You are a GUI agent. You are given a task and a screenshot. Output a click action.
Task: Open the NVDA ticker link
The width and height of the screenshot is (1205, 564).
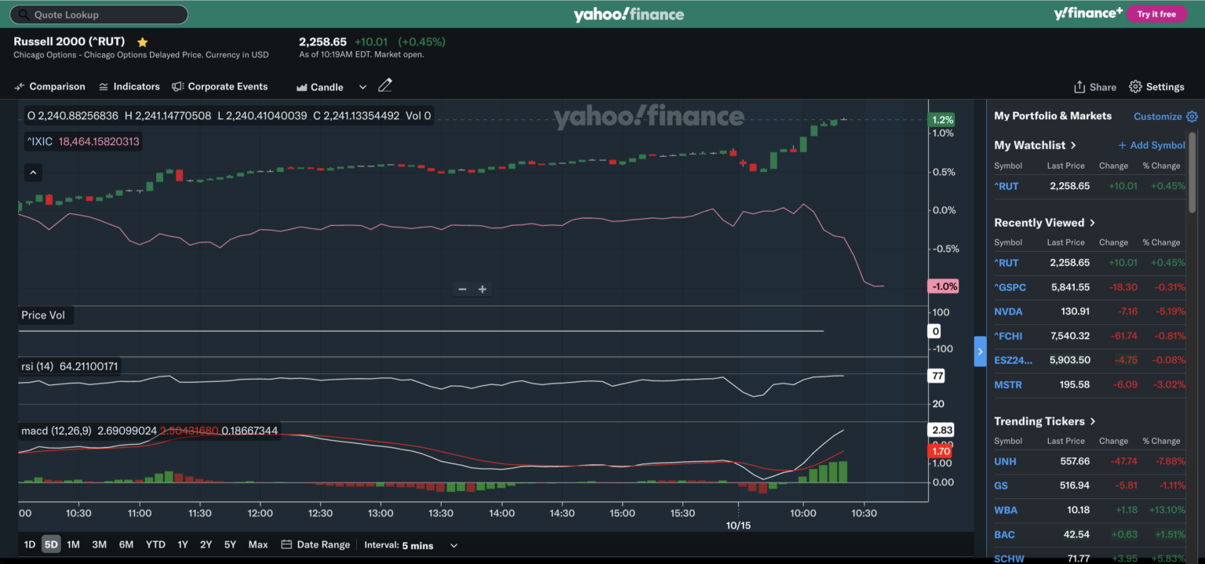(1008, 311)
